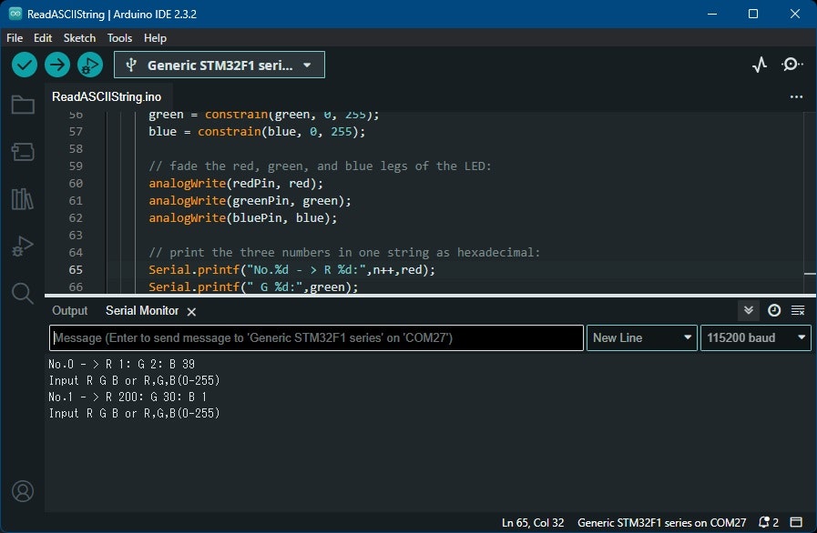Click the "print the three numbers" comment line
This screenshot has width=817, height=533.
click(x=344, y=253)
